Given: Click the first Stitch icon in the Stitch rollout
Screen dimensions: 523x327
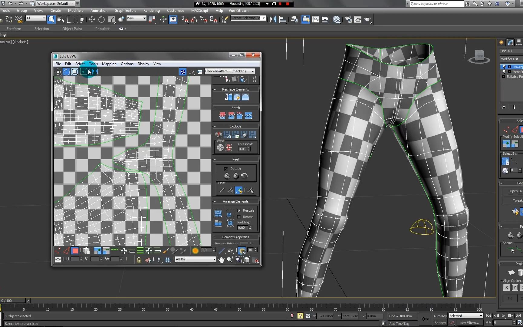Looking at the screenshot, I should (x=222, y=115).
